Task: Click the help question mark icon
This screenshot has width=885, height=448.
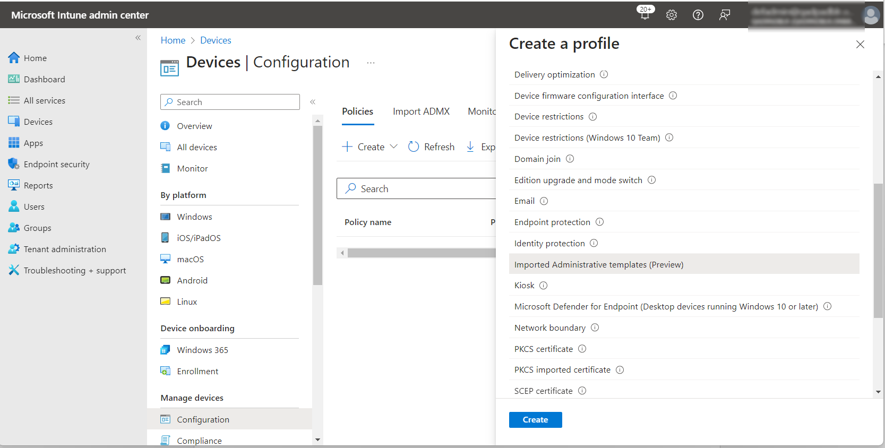Action: point(698,15)
